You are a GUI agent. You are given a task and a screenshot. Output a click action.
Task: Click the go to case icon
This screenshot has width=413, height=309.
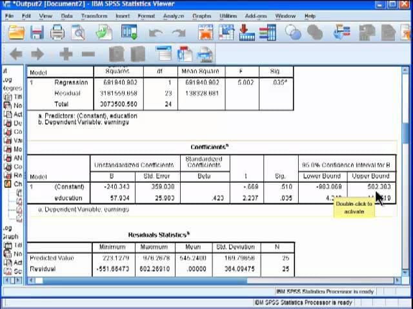[226, 32]
